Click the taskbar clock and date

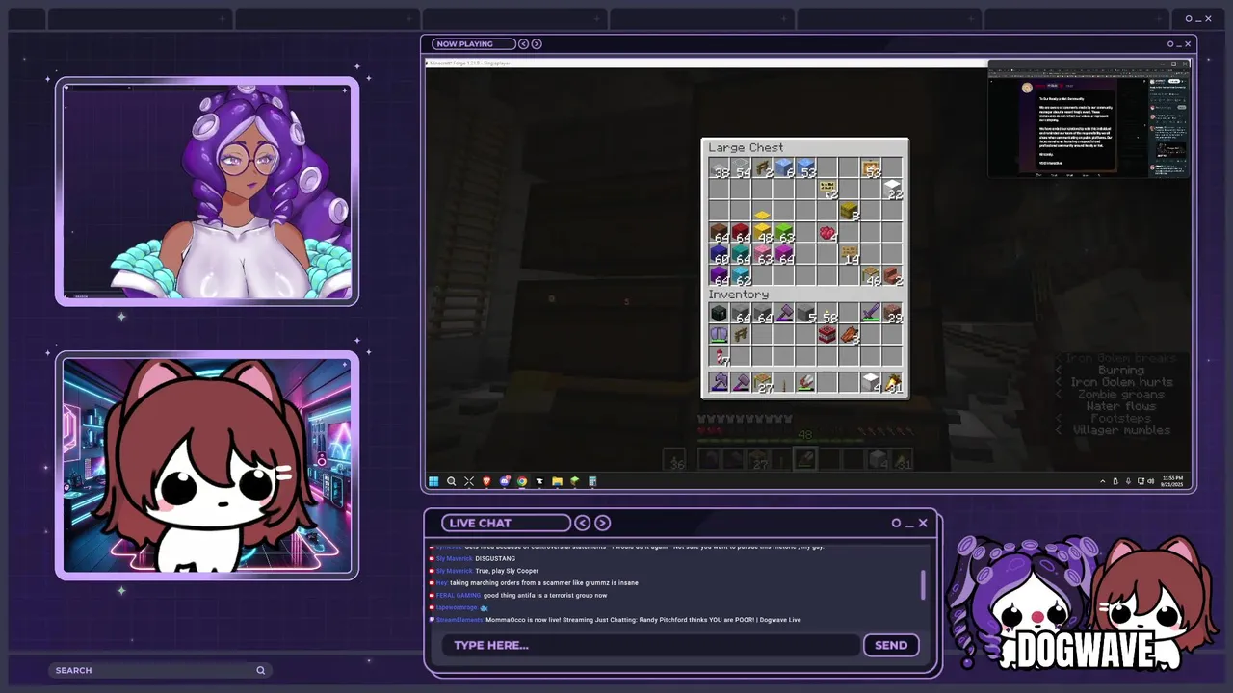pyautogui.click(x=1172, y=480)
